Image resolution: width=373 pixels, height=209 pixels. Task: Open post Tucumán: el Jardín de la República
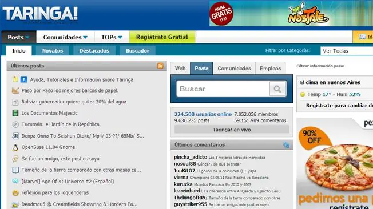61,124
